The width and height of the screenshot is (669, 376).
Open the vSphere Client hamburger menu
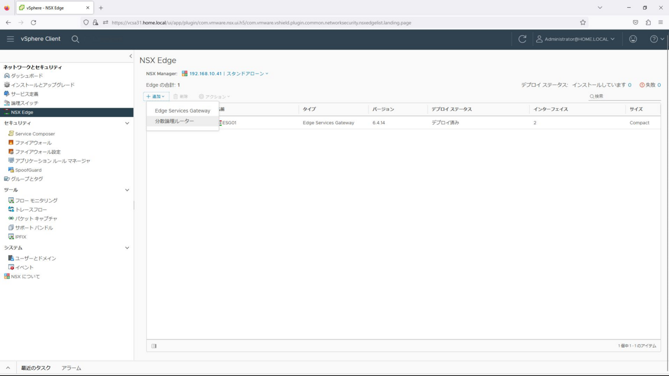pyautogui.click(x=10, y=39)
